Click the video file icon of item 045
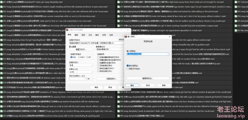 click(x=118, y=92)
